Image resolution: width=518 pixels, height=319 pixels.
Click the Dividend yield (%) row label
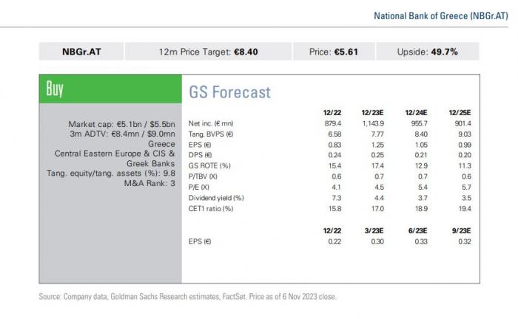pos(217,198)
